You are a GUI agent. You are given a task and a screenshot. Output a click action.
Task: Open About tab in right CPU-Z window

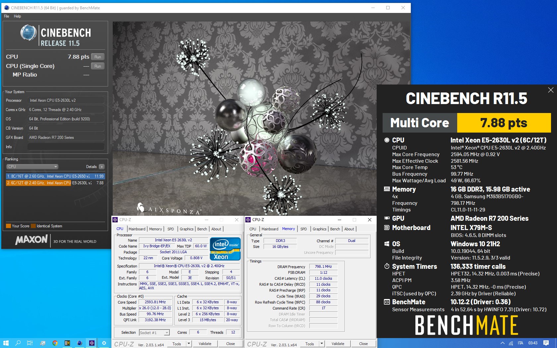point(349,229)
